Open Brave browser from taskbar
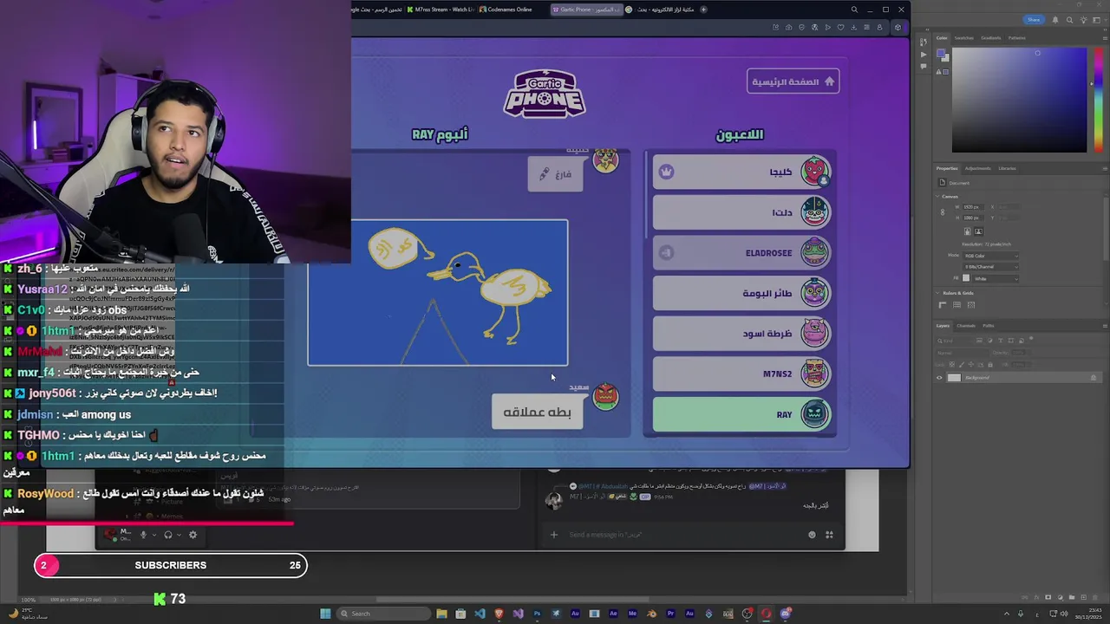The width and height of the screenshot is (1110, 624). 499,614
